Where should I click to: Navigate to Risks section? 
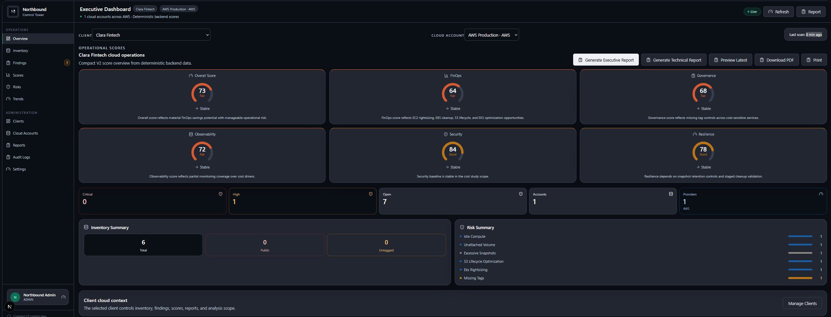[x=38, y=87]
